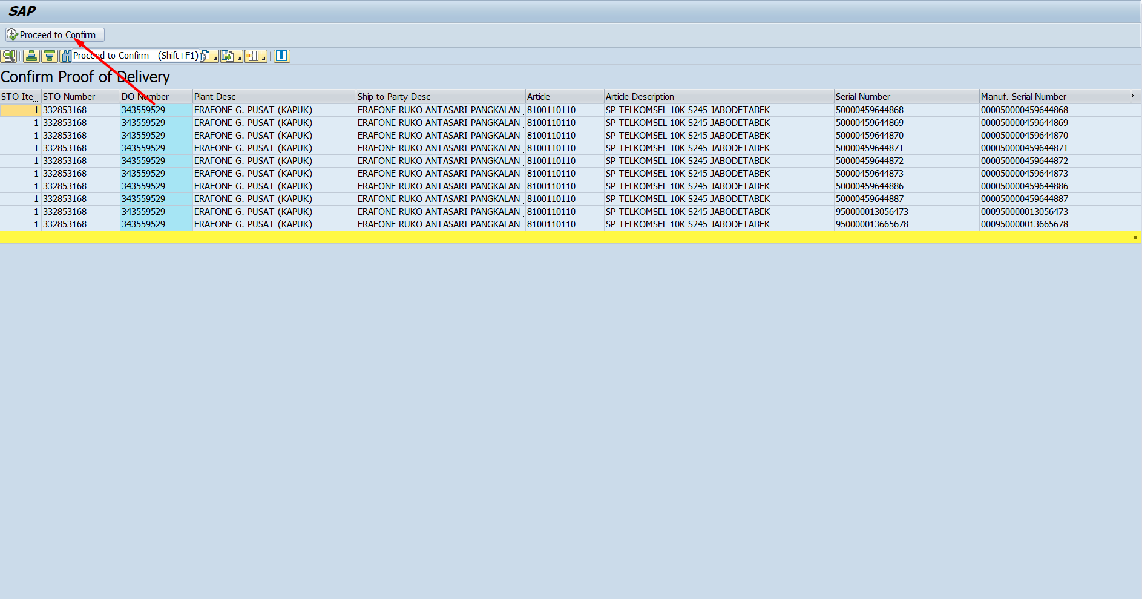Open the blue information icon
This screenshot has width=1142, height=599.
(281, 56)
